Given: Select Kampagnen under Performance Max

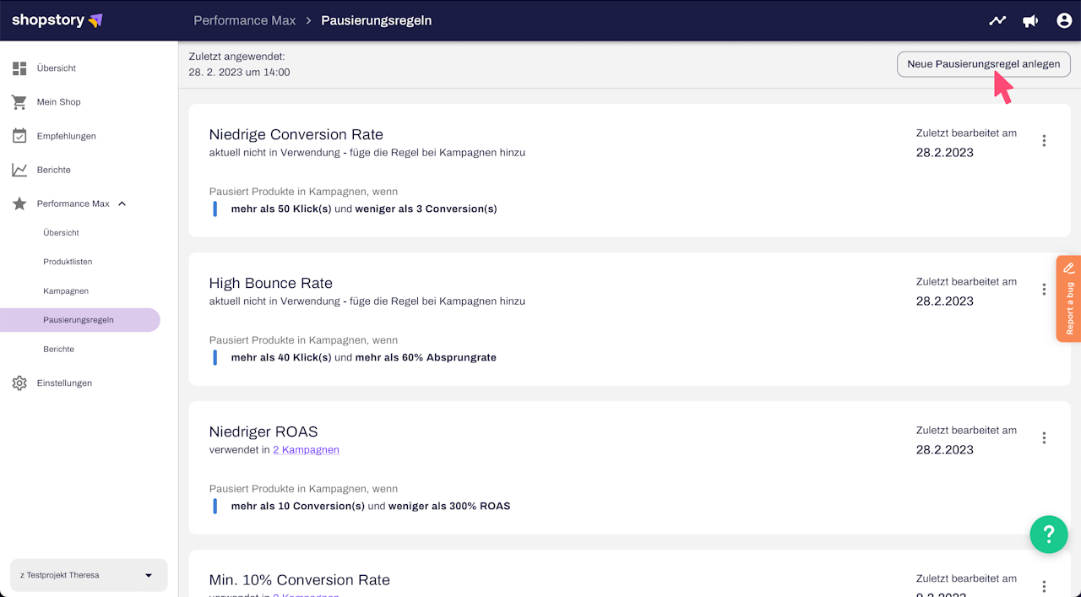Looking at the screenshot, I should (66, 291).
